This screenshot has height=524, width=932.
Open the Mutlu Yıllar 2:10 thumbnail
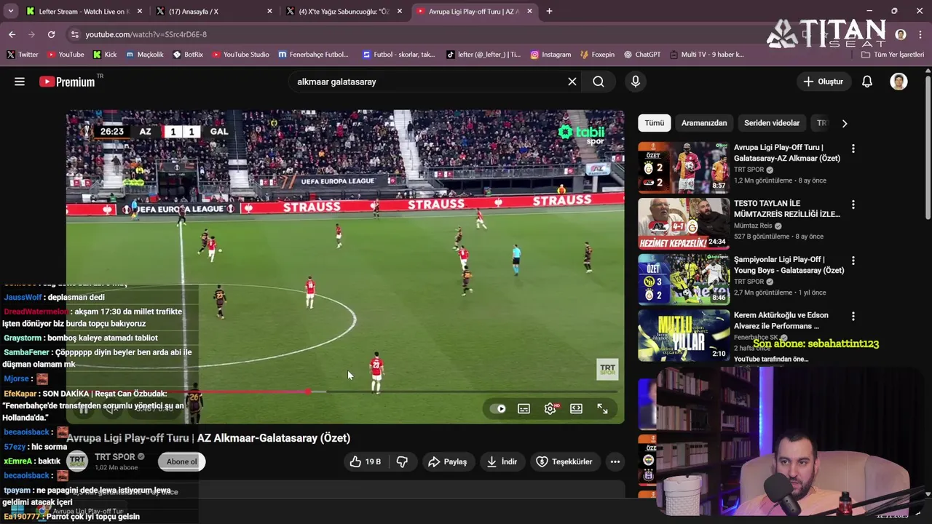pyautogui.click(x=684, y=336)
